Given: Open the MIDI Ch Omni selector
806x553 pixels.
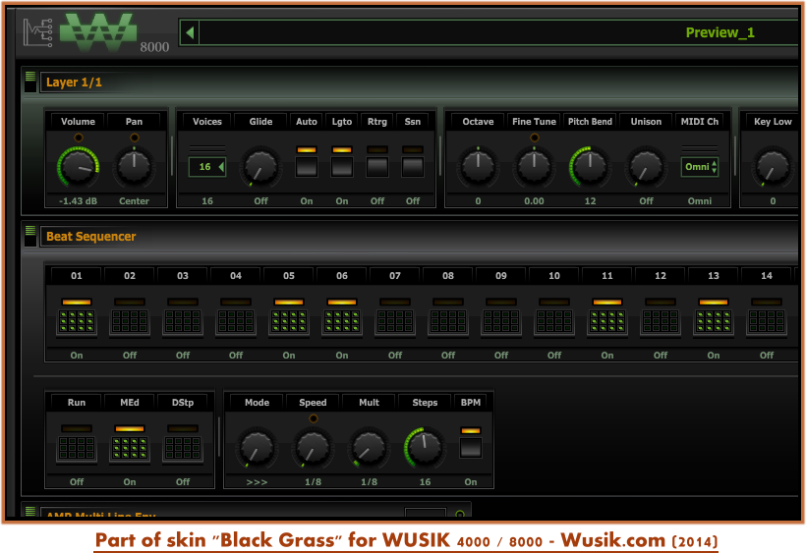Looking at the screenshot, I should tap(700, 167).
